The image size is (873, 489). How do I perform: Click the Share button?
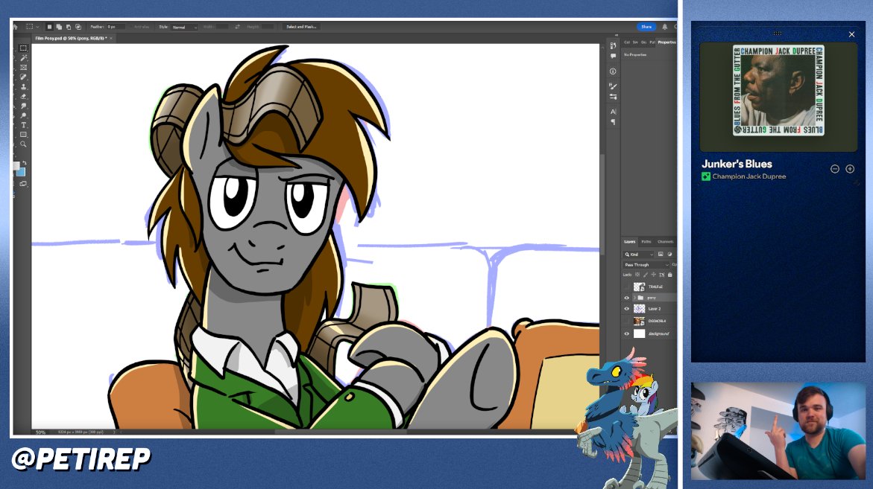coord(646,27)
